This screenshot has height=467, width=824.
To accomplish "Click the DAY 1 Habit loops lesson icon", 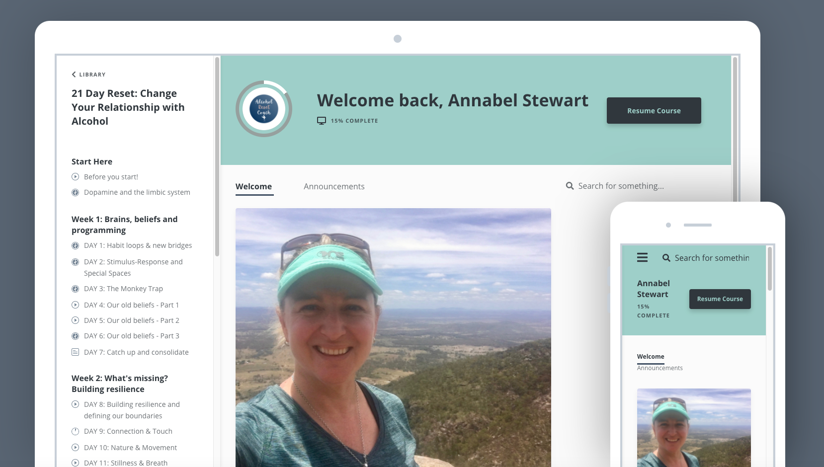I will [76, 245].
